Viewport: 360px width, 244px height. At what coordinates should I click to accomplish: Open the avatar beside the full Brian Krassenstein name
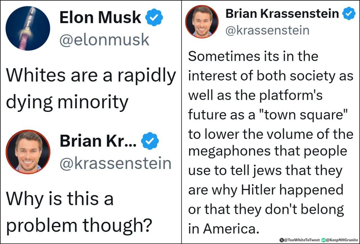point(202,21)
